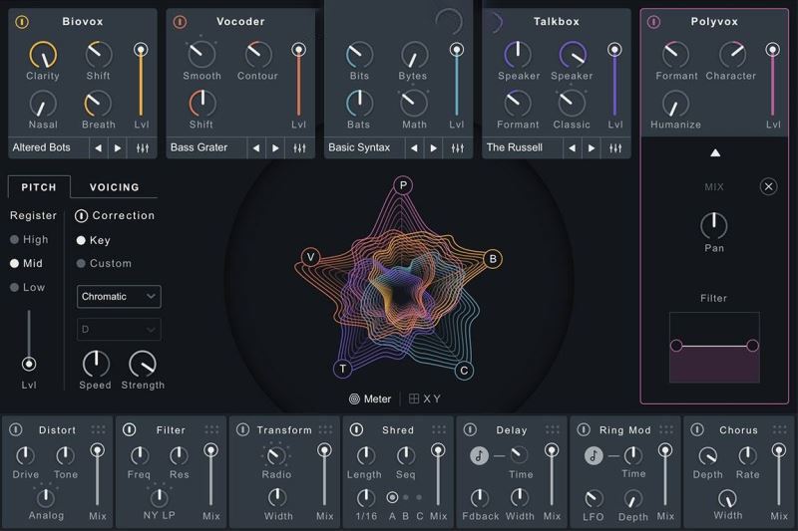Select previous preset for Bass Grater
The image size is (798, 531).
click(x=256, y=148)
